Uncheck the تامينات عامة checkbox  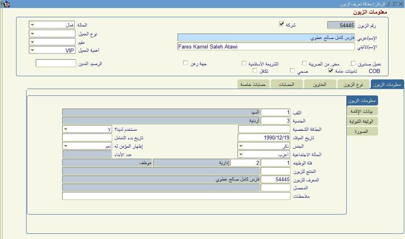[331, 71]
